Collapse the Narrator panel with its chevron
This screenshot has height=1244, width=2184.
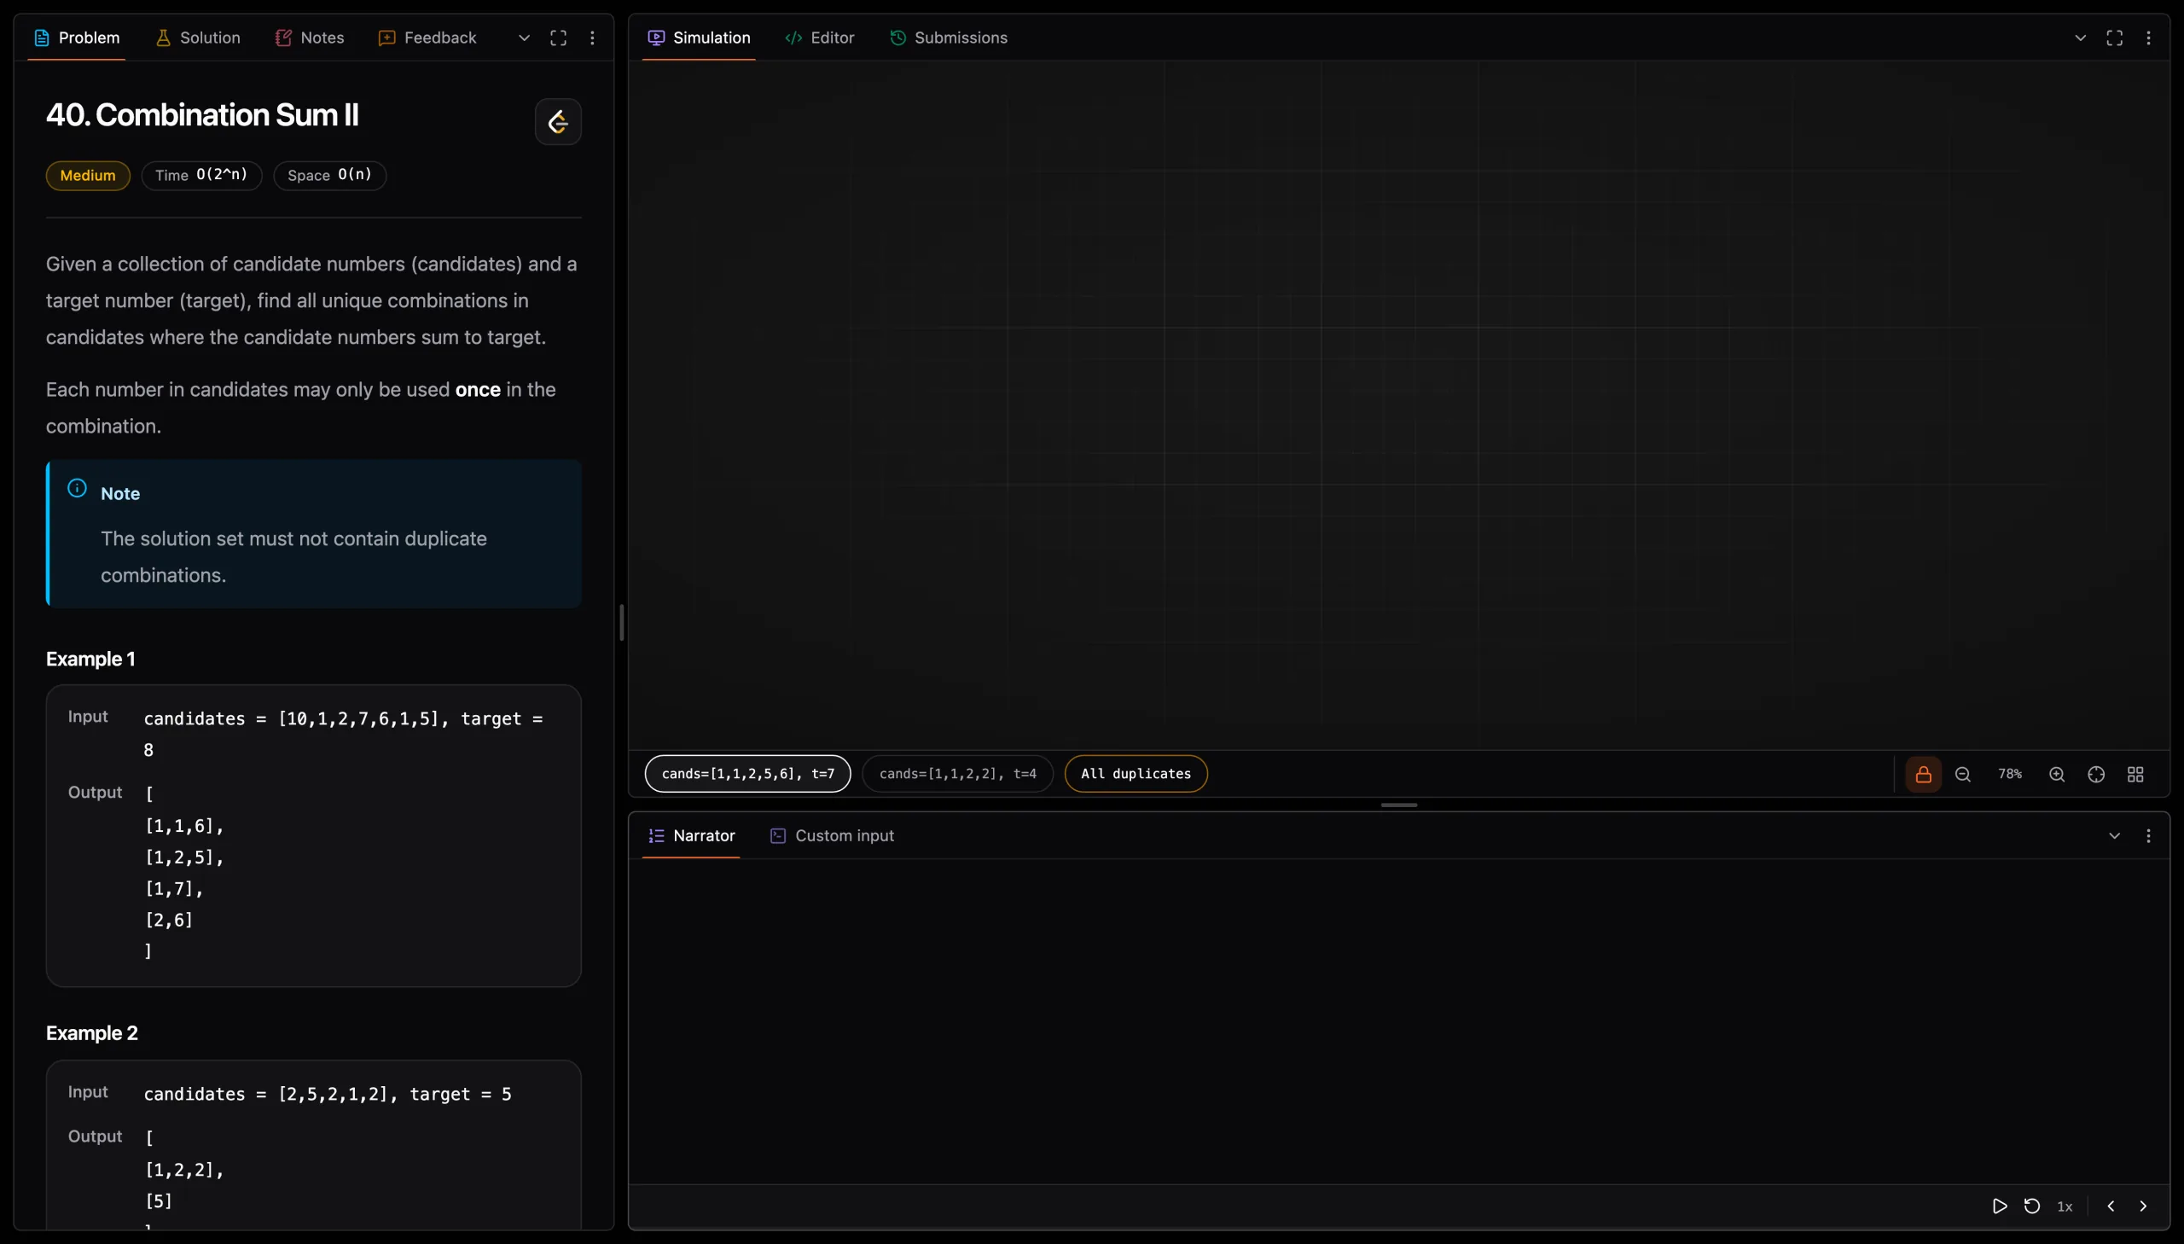point(2115,836)
